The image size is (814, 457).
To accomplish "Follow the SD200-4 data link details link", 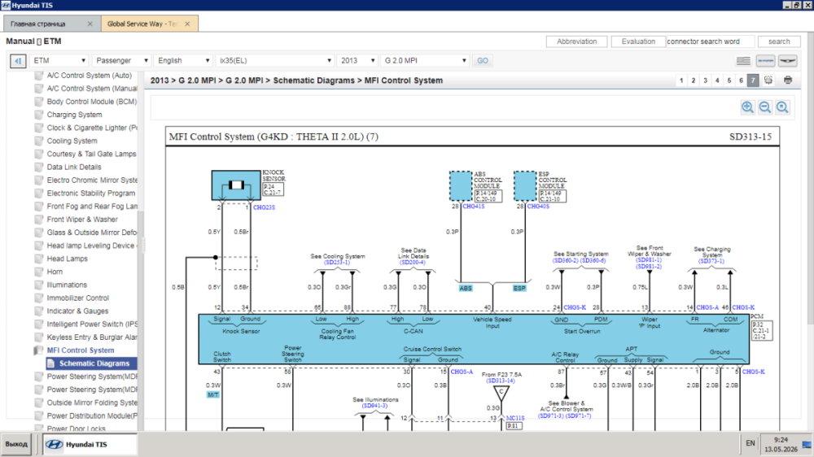I will [413, 263].
